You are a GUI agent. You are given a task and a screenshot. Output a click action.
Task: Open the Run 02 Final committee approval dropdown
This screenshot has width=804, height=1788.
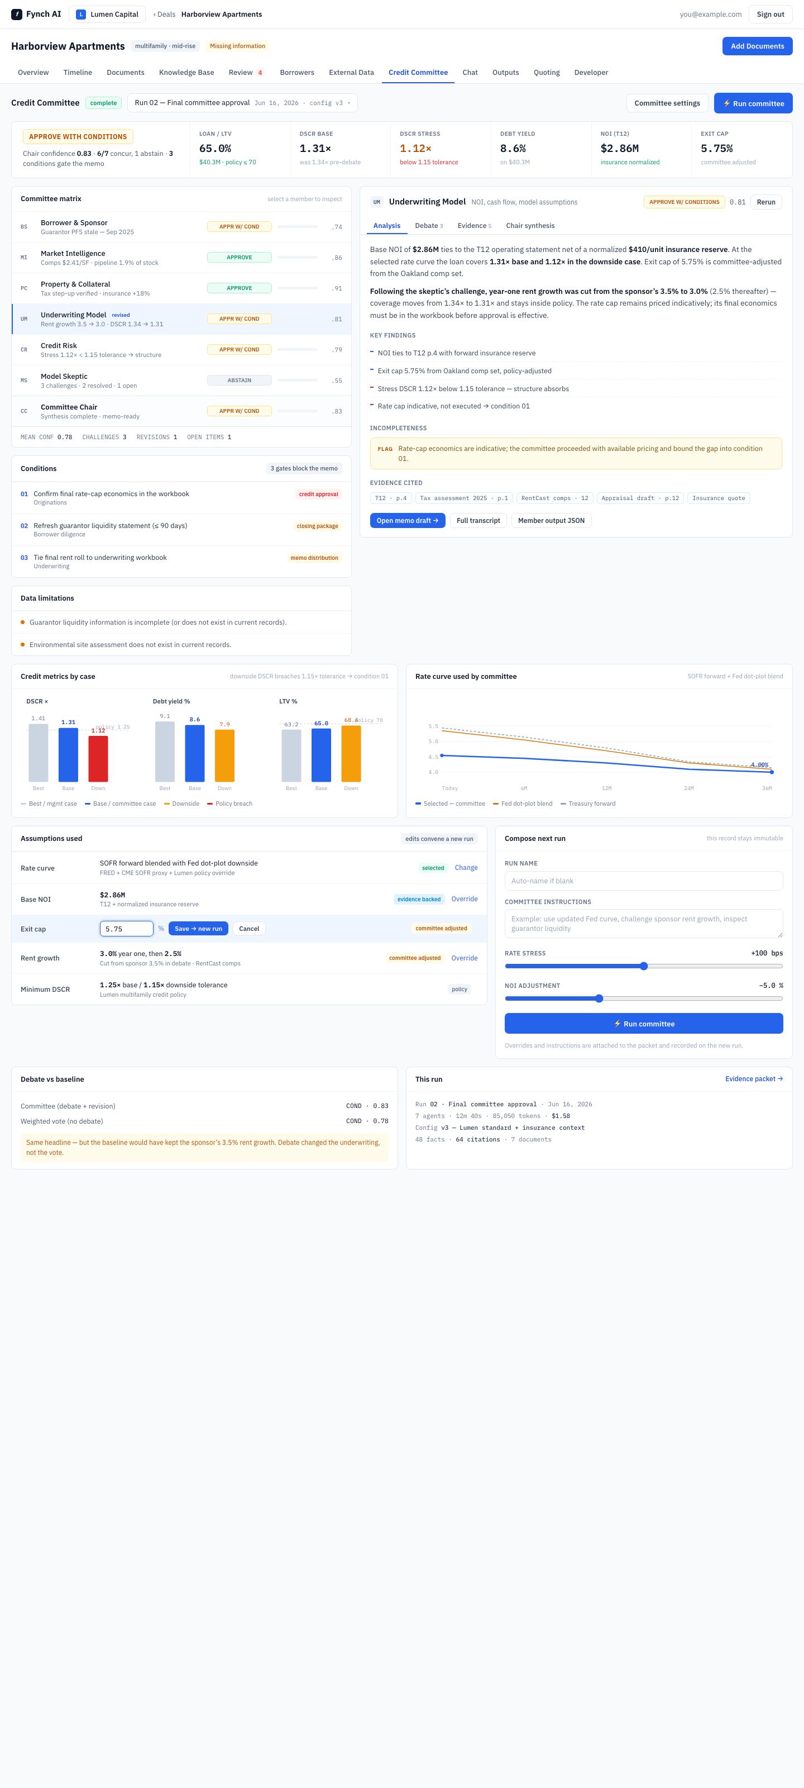(x=242, y=103)
